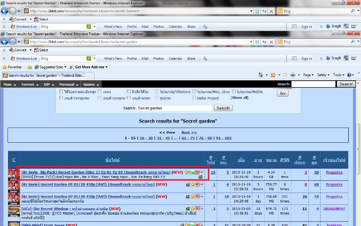
Task: Click vertical scrollbar thumb of front window
Action: [x=358, y=148]
